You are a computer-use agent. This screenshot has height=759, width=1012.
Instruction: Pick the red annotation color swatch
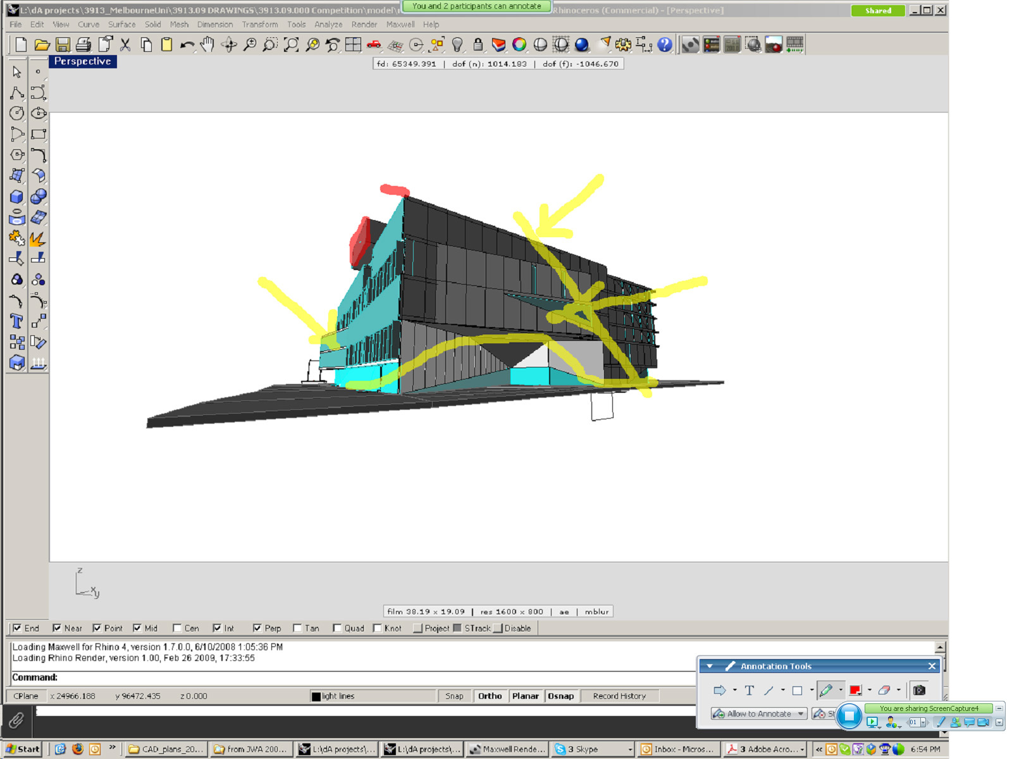coord(855,690)
